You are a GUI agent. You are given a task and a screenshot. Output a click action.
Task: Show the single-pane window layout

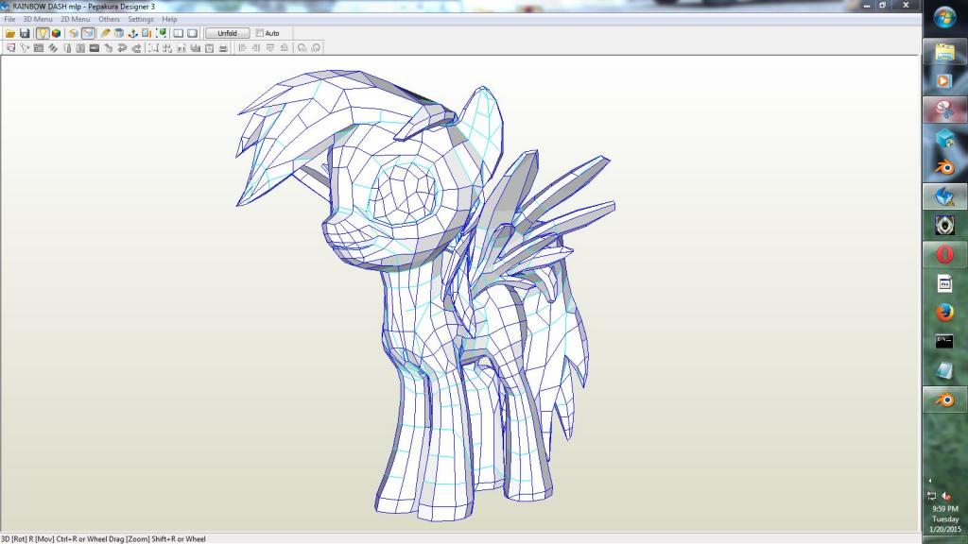pyautogui.click(x=193, y=33)
